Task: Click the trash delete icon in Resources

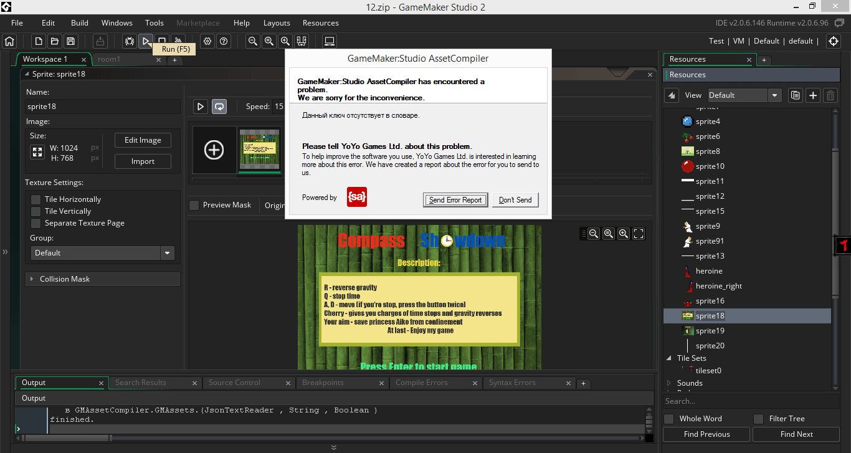Action: point(830,95)
